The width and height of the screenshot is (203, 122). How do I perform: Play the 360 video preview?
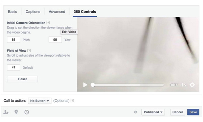(x=85, y=85)
